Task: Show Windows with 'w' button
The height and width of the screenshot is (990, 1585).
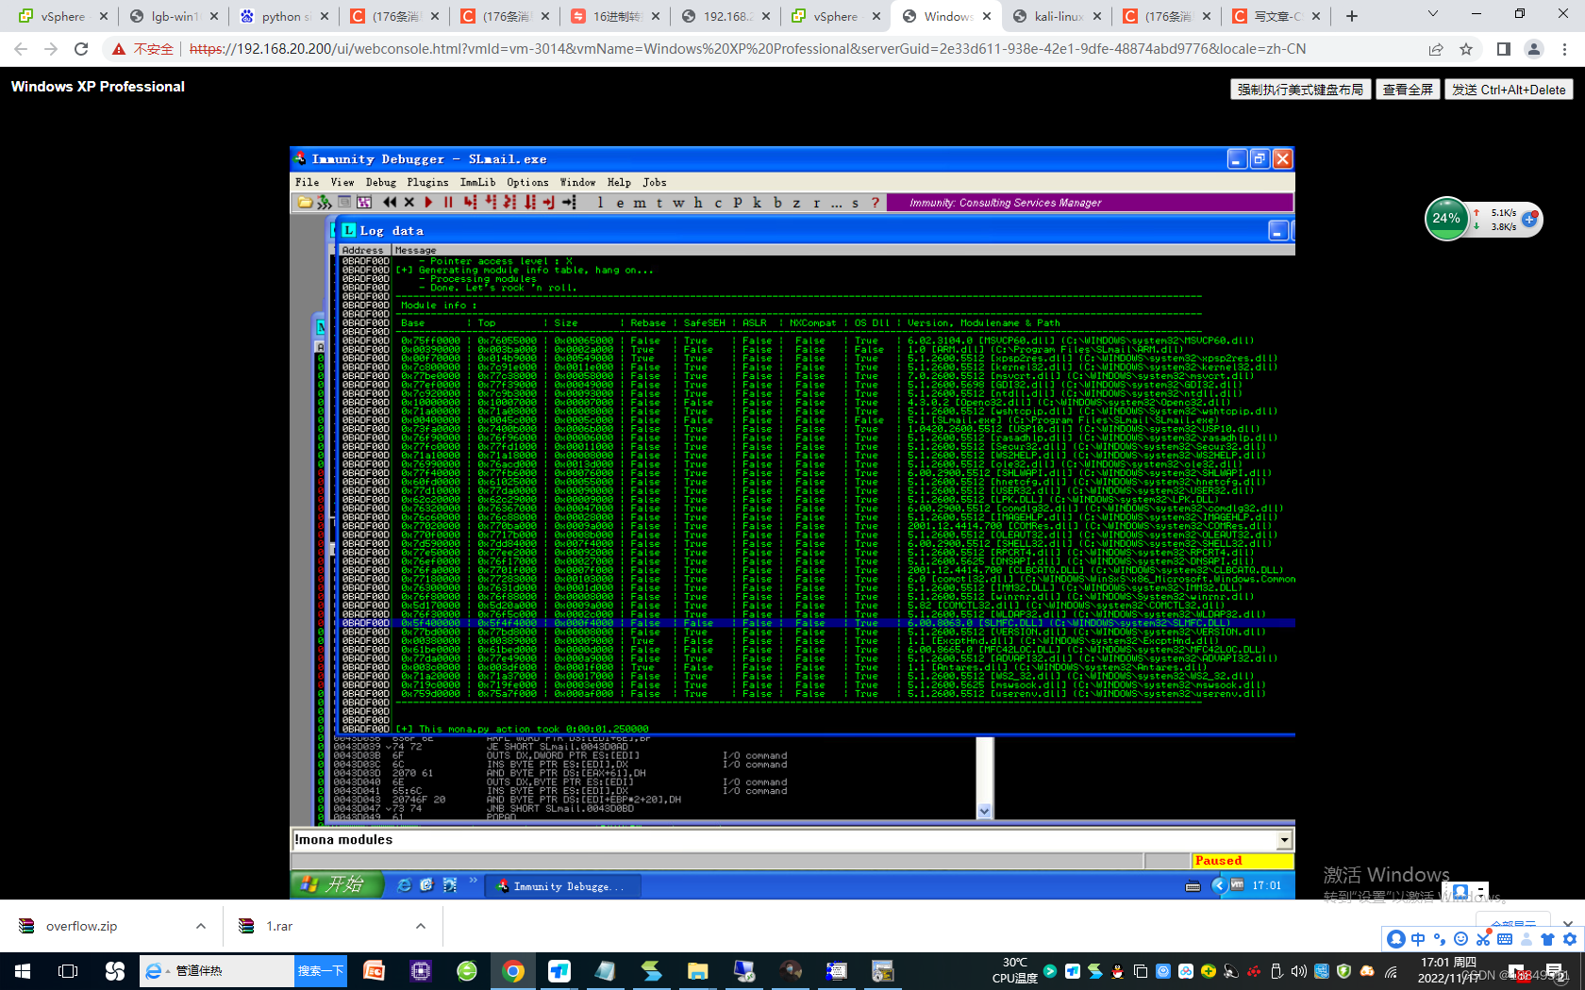Action: coord(678,202)
